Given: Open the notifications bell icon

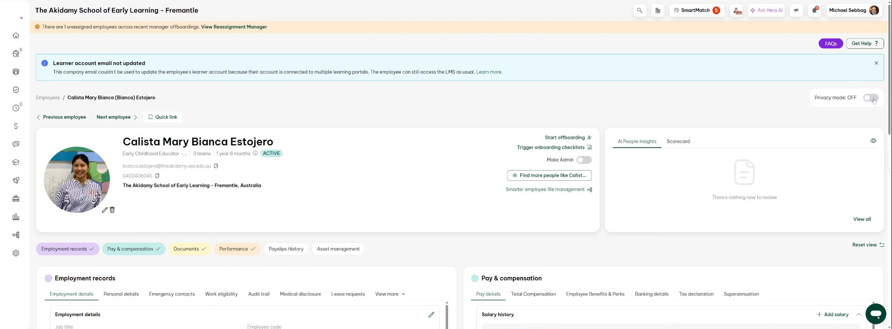Looking at the screenshot, I should click(814, 10).
